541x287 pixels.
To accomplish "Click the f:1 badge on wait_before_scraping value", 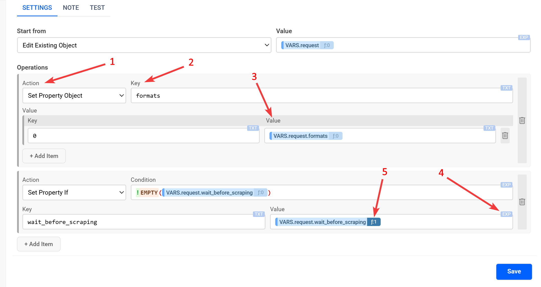I will pos(374,222).
